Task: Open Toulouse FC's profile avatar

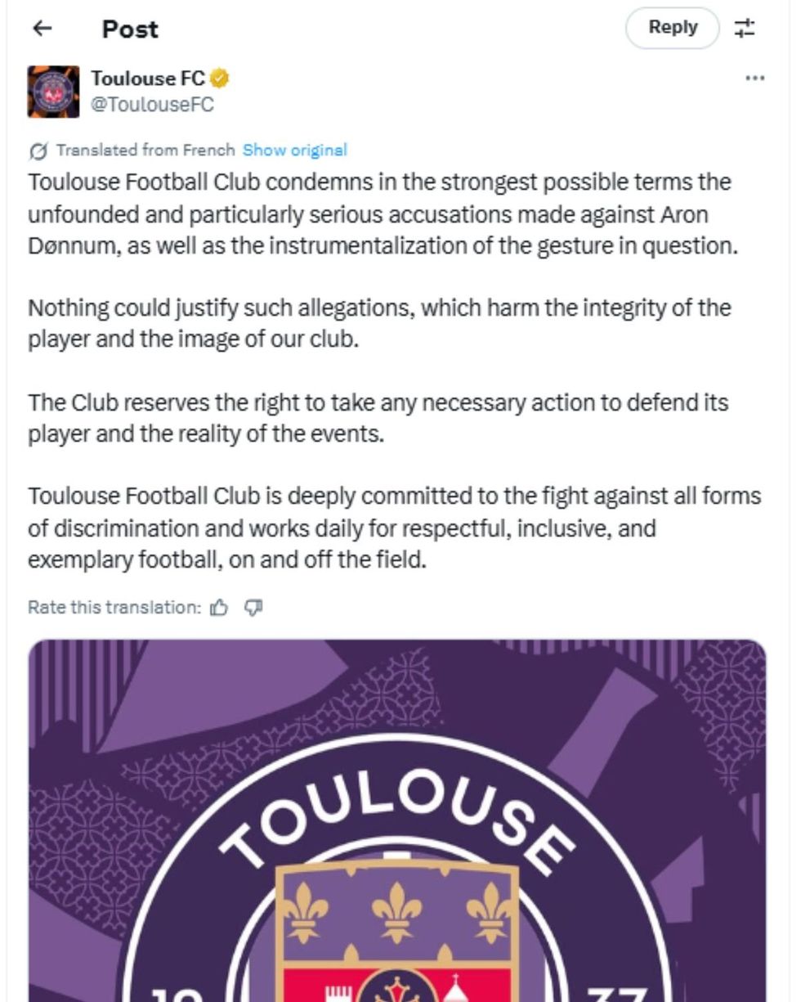Action: (x=51, y=90)
